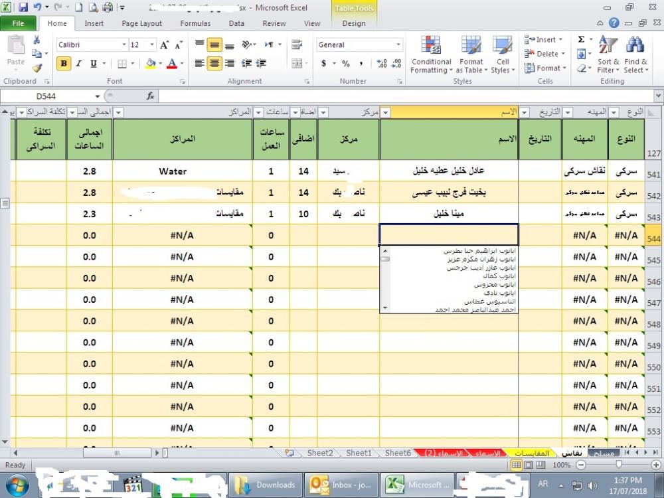This screenshot has width=664, height=498.
Task: Expand the General number format dropdown
Action: tap(398, 45)
